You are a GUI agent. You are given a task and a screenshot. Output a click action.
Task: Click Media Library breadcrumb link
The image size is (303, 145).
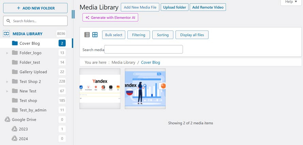pyautogui.click(x=123, y=62)
